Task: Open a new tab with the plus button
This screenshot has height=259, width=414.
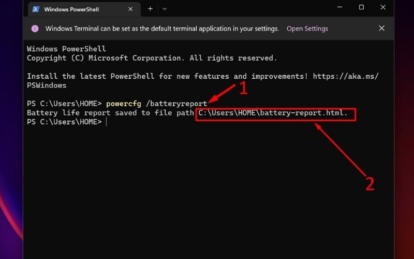Action: coord(150,9)
